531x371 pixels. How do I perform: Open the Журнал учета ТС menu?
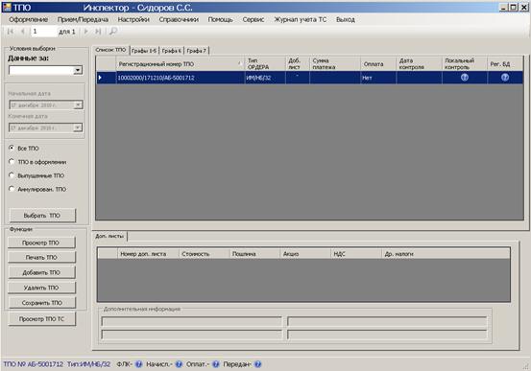coord(300,19)
